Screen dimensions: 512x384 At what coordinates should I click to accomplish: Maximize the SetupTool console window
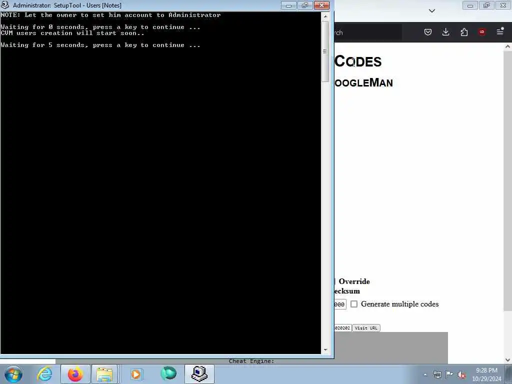[x=305, y=5]
